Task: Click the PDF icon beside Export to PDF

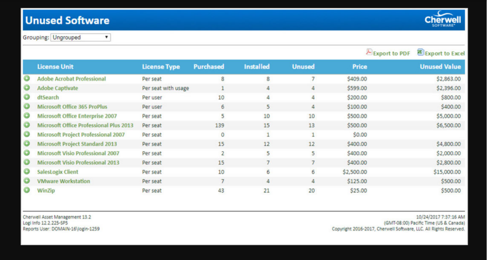Action: coord(369,52)
